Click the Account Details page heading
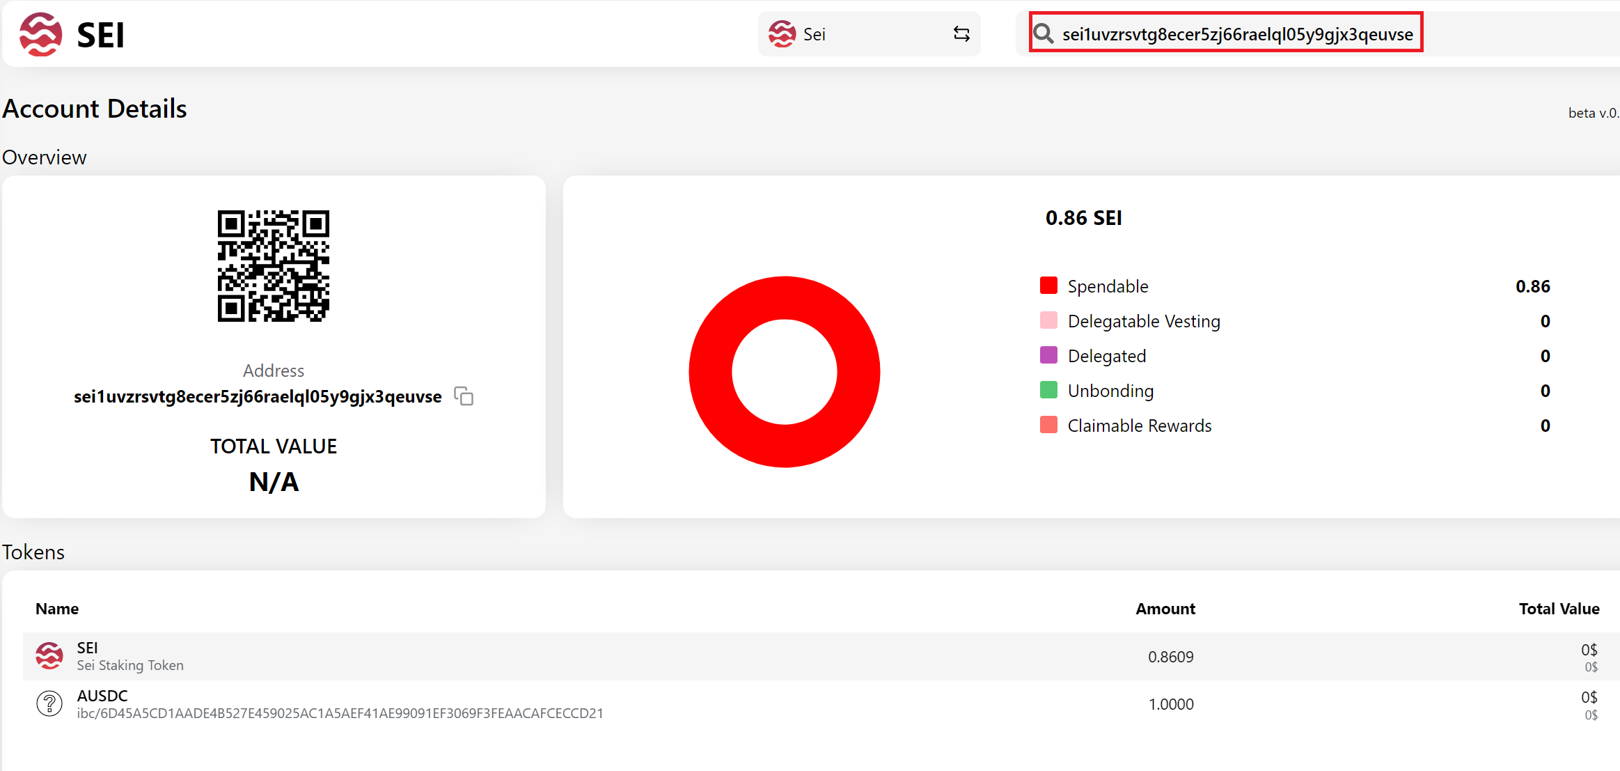Image resolution: width=1620 pixels, height=771 pixels. coord(95,109)
